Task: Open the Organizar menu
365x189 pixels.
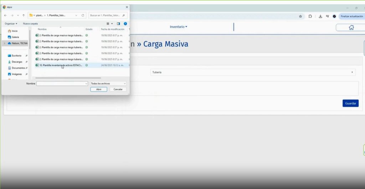Action: tap(11, 24)
